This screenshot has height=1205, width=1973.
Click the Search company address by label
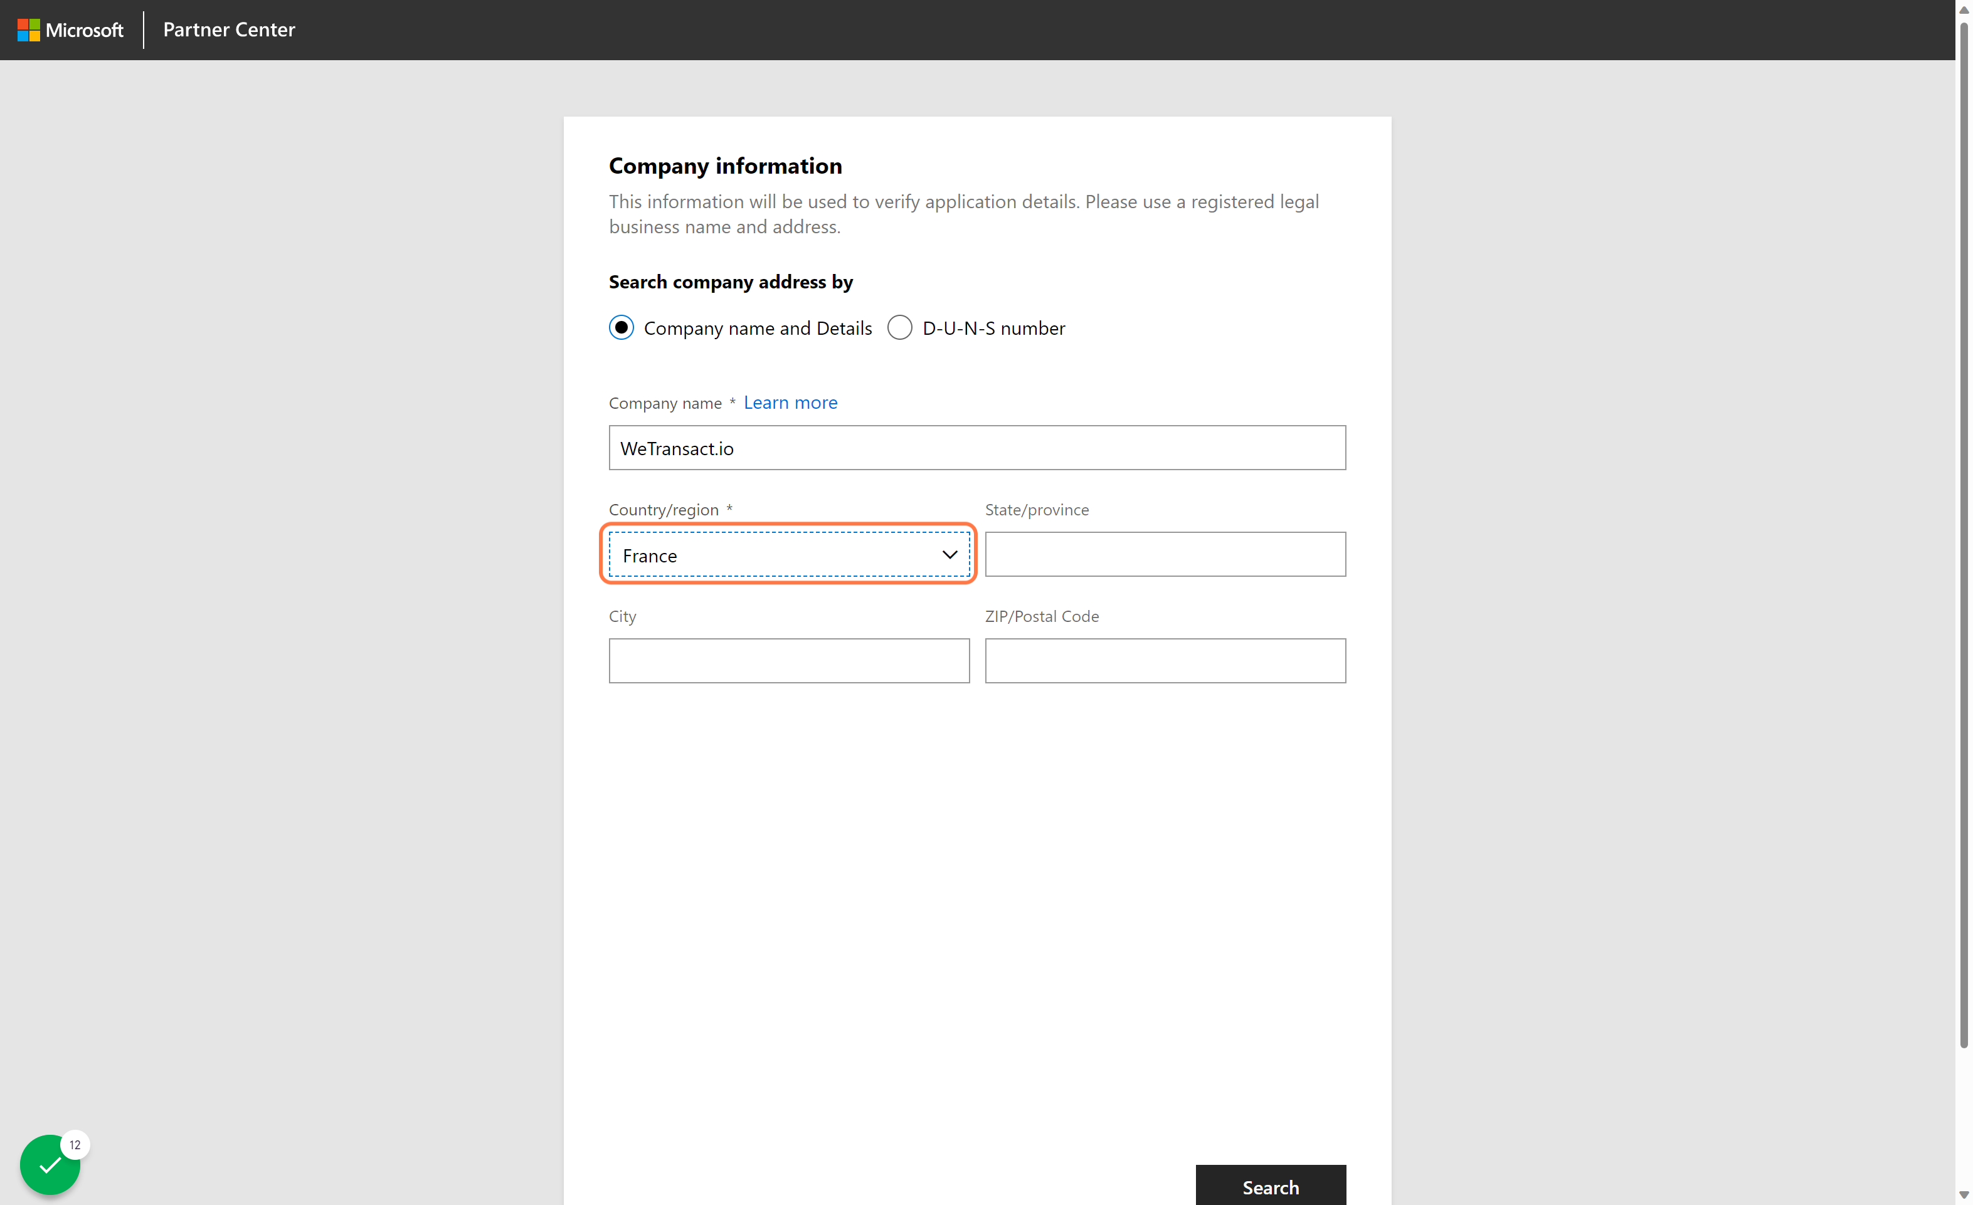(x=730, y=282)
